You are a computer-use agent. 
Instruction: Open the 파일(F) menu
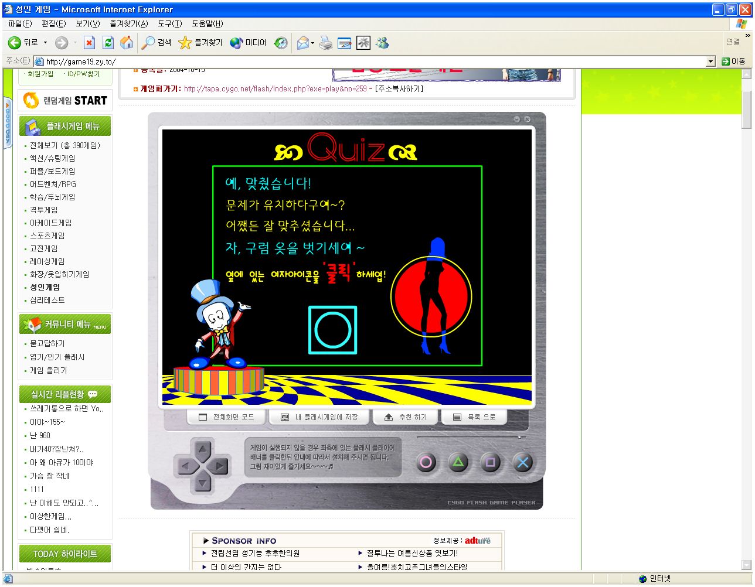[20, 23]
